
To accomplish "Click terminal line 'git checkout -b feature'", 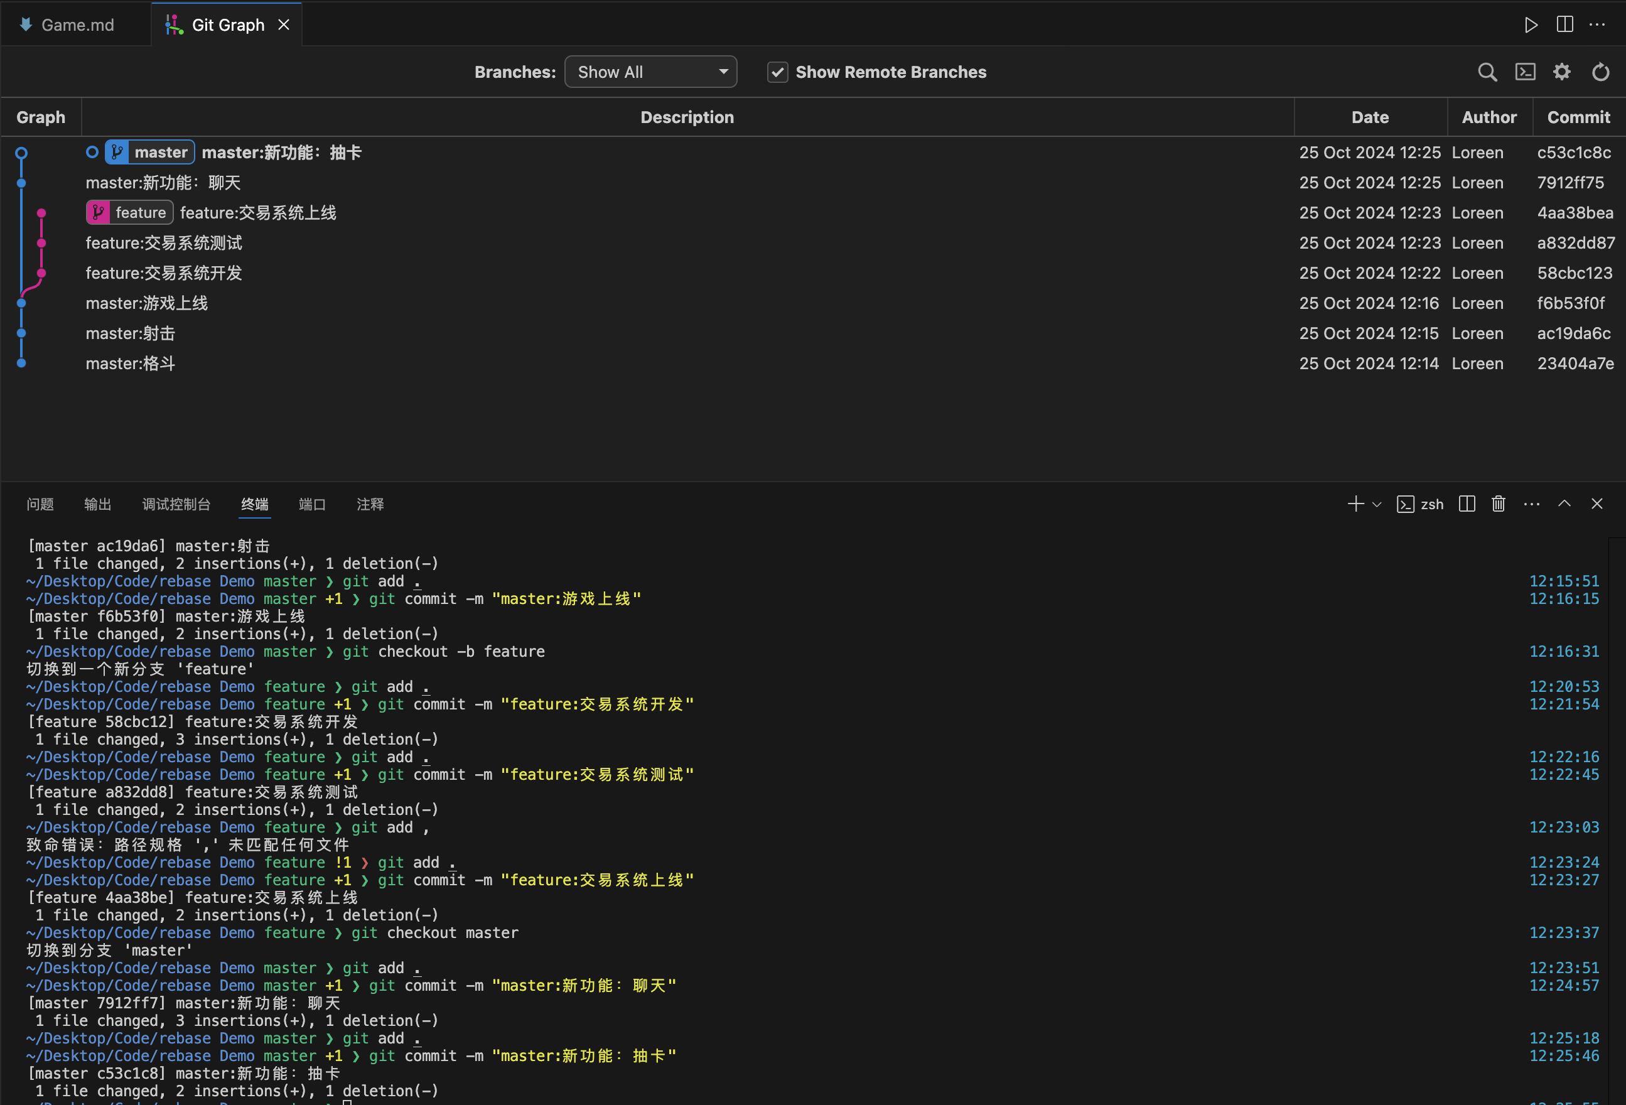I will tap(444, 652).
